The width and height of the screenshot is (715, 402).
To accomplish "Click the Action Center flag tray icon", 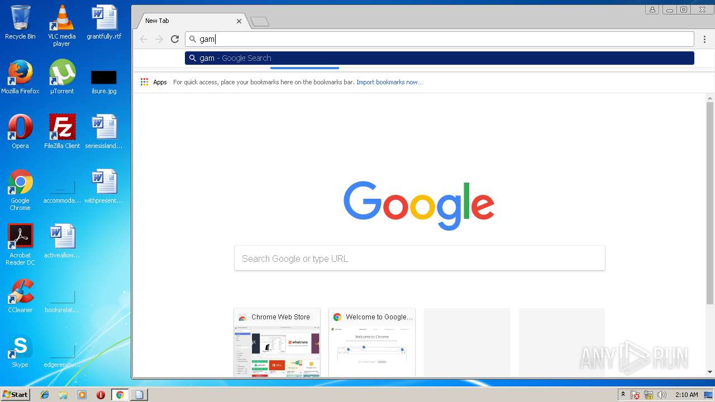I will coord(636,395).
